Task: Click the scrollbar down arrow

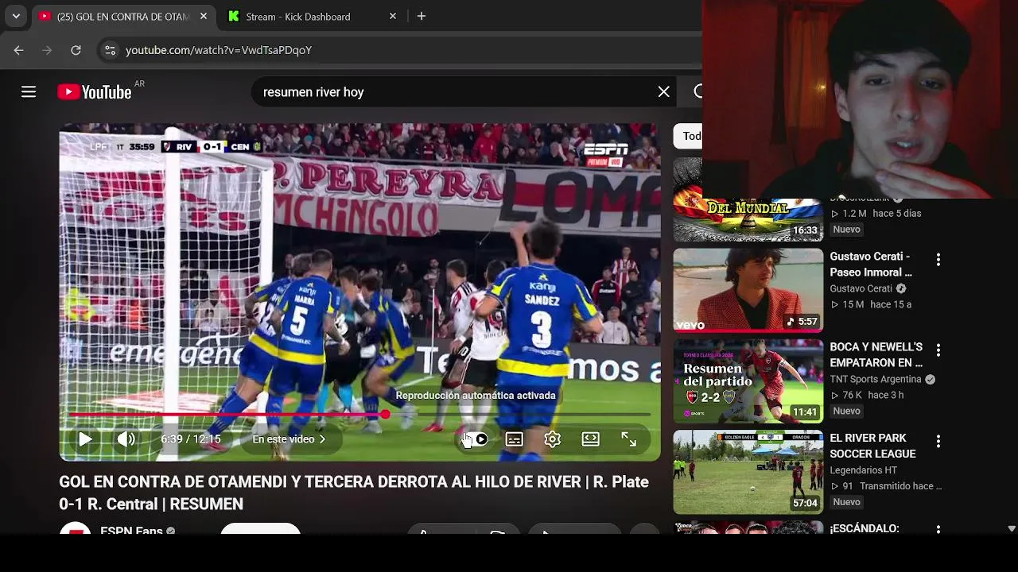Action: pyautogui.click(x=1012, y=528)
